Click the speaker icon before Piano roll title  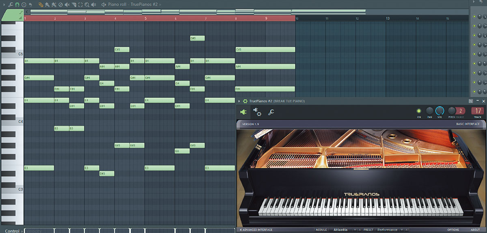104,5
